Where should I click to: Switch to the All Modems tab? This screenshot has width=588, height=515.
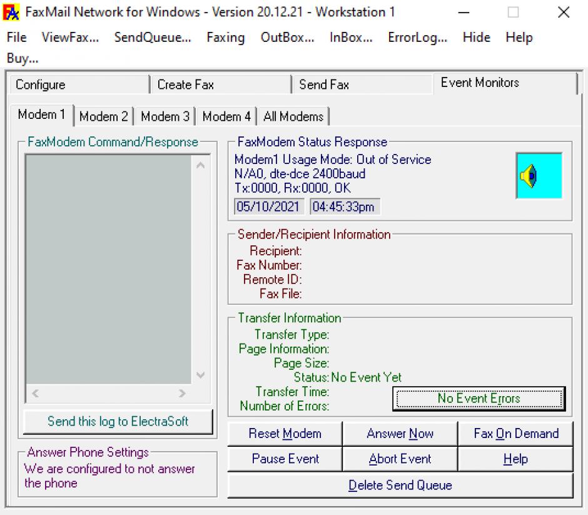[x=293, y=116]
